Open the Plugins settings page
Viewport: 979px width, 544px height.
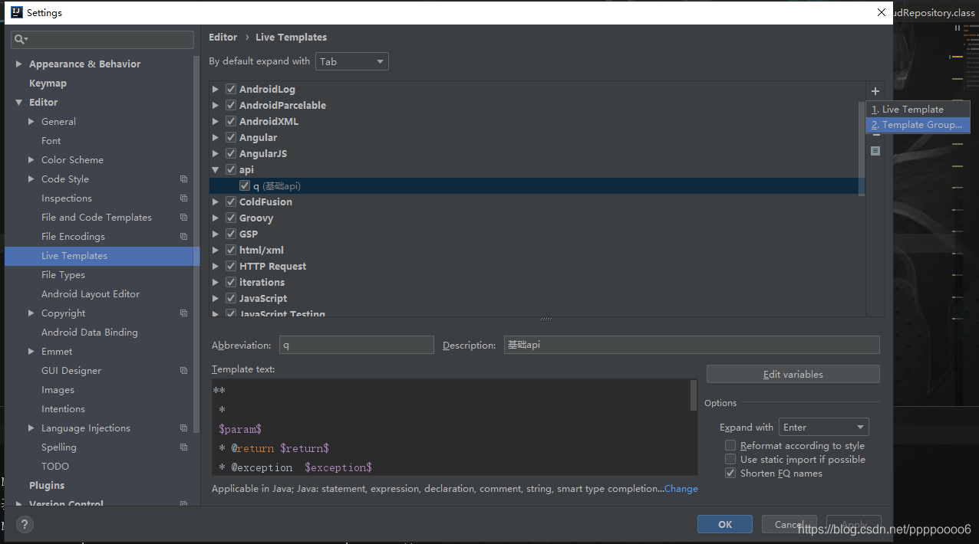pyautogui.click(x=47, y=486)
